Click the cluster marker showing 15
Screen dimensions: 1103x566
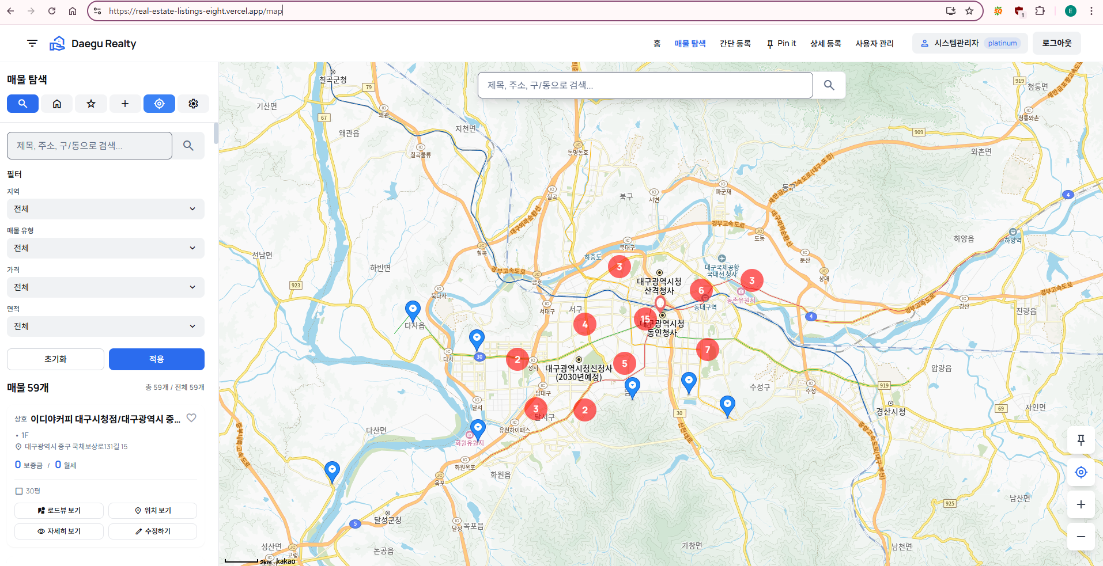(645, 318)
